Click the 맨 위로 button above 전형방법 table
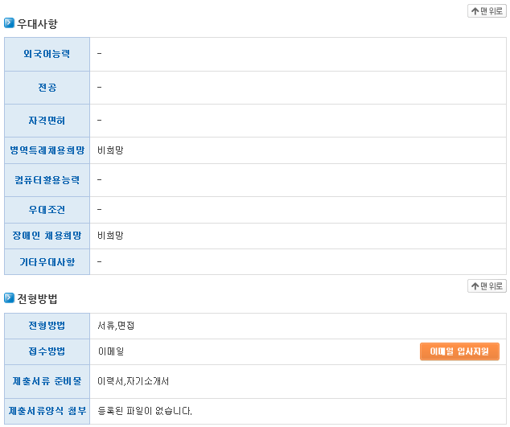The height and width of the screenshot is (427, 510). tap(487, 285)
